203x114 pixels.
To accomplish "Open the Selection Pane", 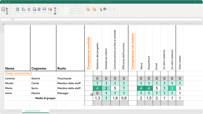I will tap(100, 9).
